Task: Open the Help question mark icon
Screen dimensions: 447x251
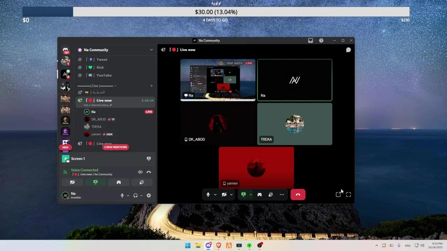Action: [x=321, y=40]
